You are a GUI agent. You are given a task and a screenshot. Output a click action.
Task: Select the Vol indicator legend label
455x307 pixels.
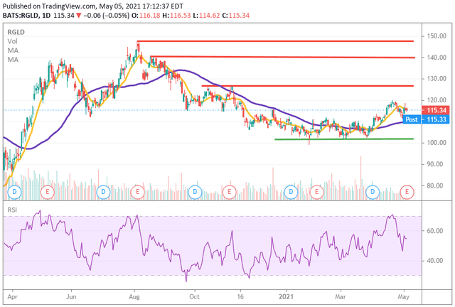12,41
